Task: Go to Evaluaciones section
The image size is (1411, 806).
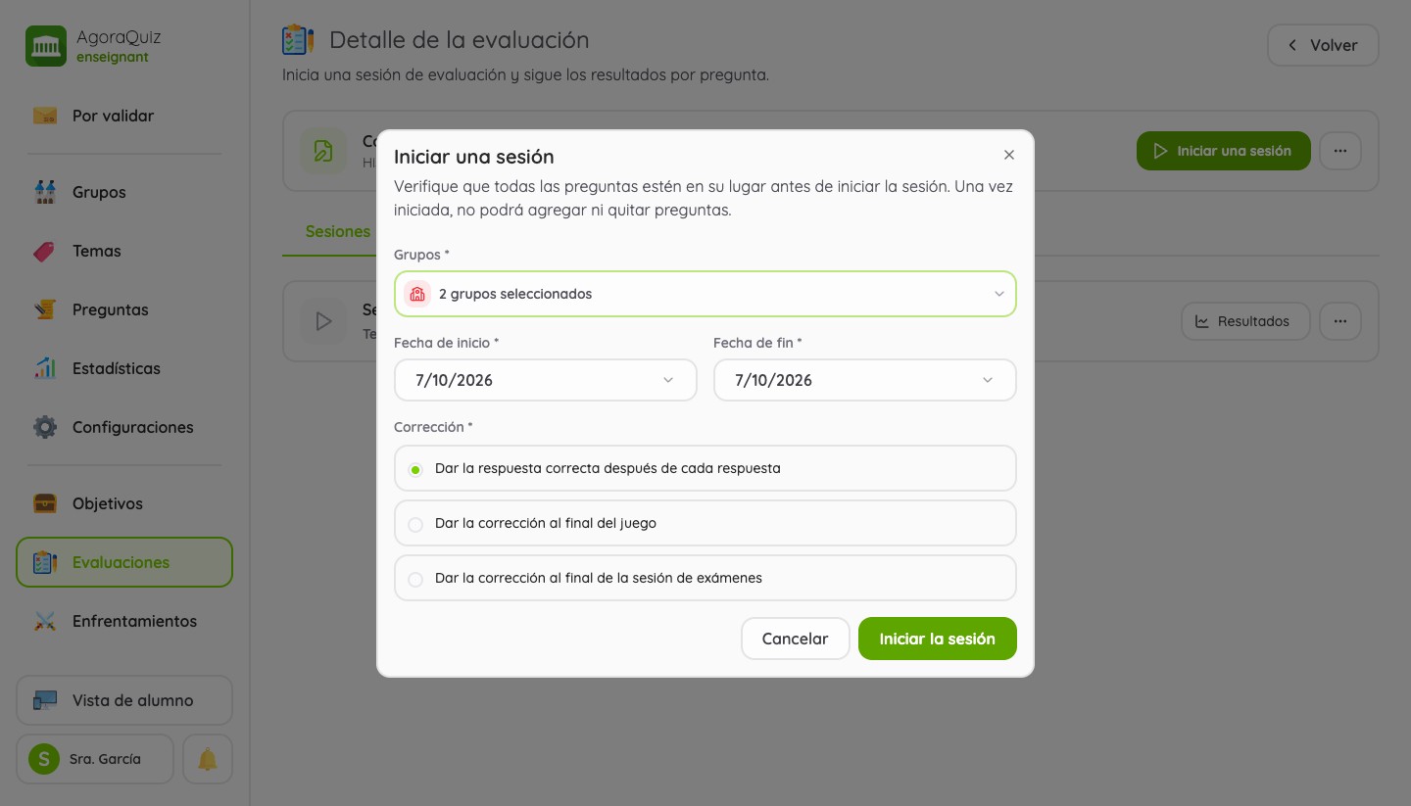Action: tap(124, 562)
